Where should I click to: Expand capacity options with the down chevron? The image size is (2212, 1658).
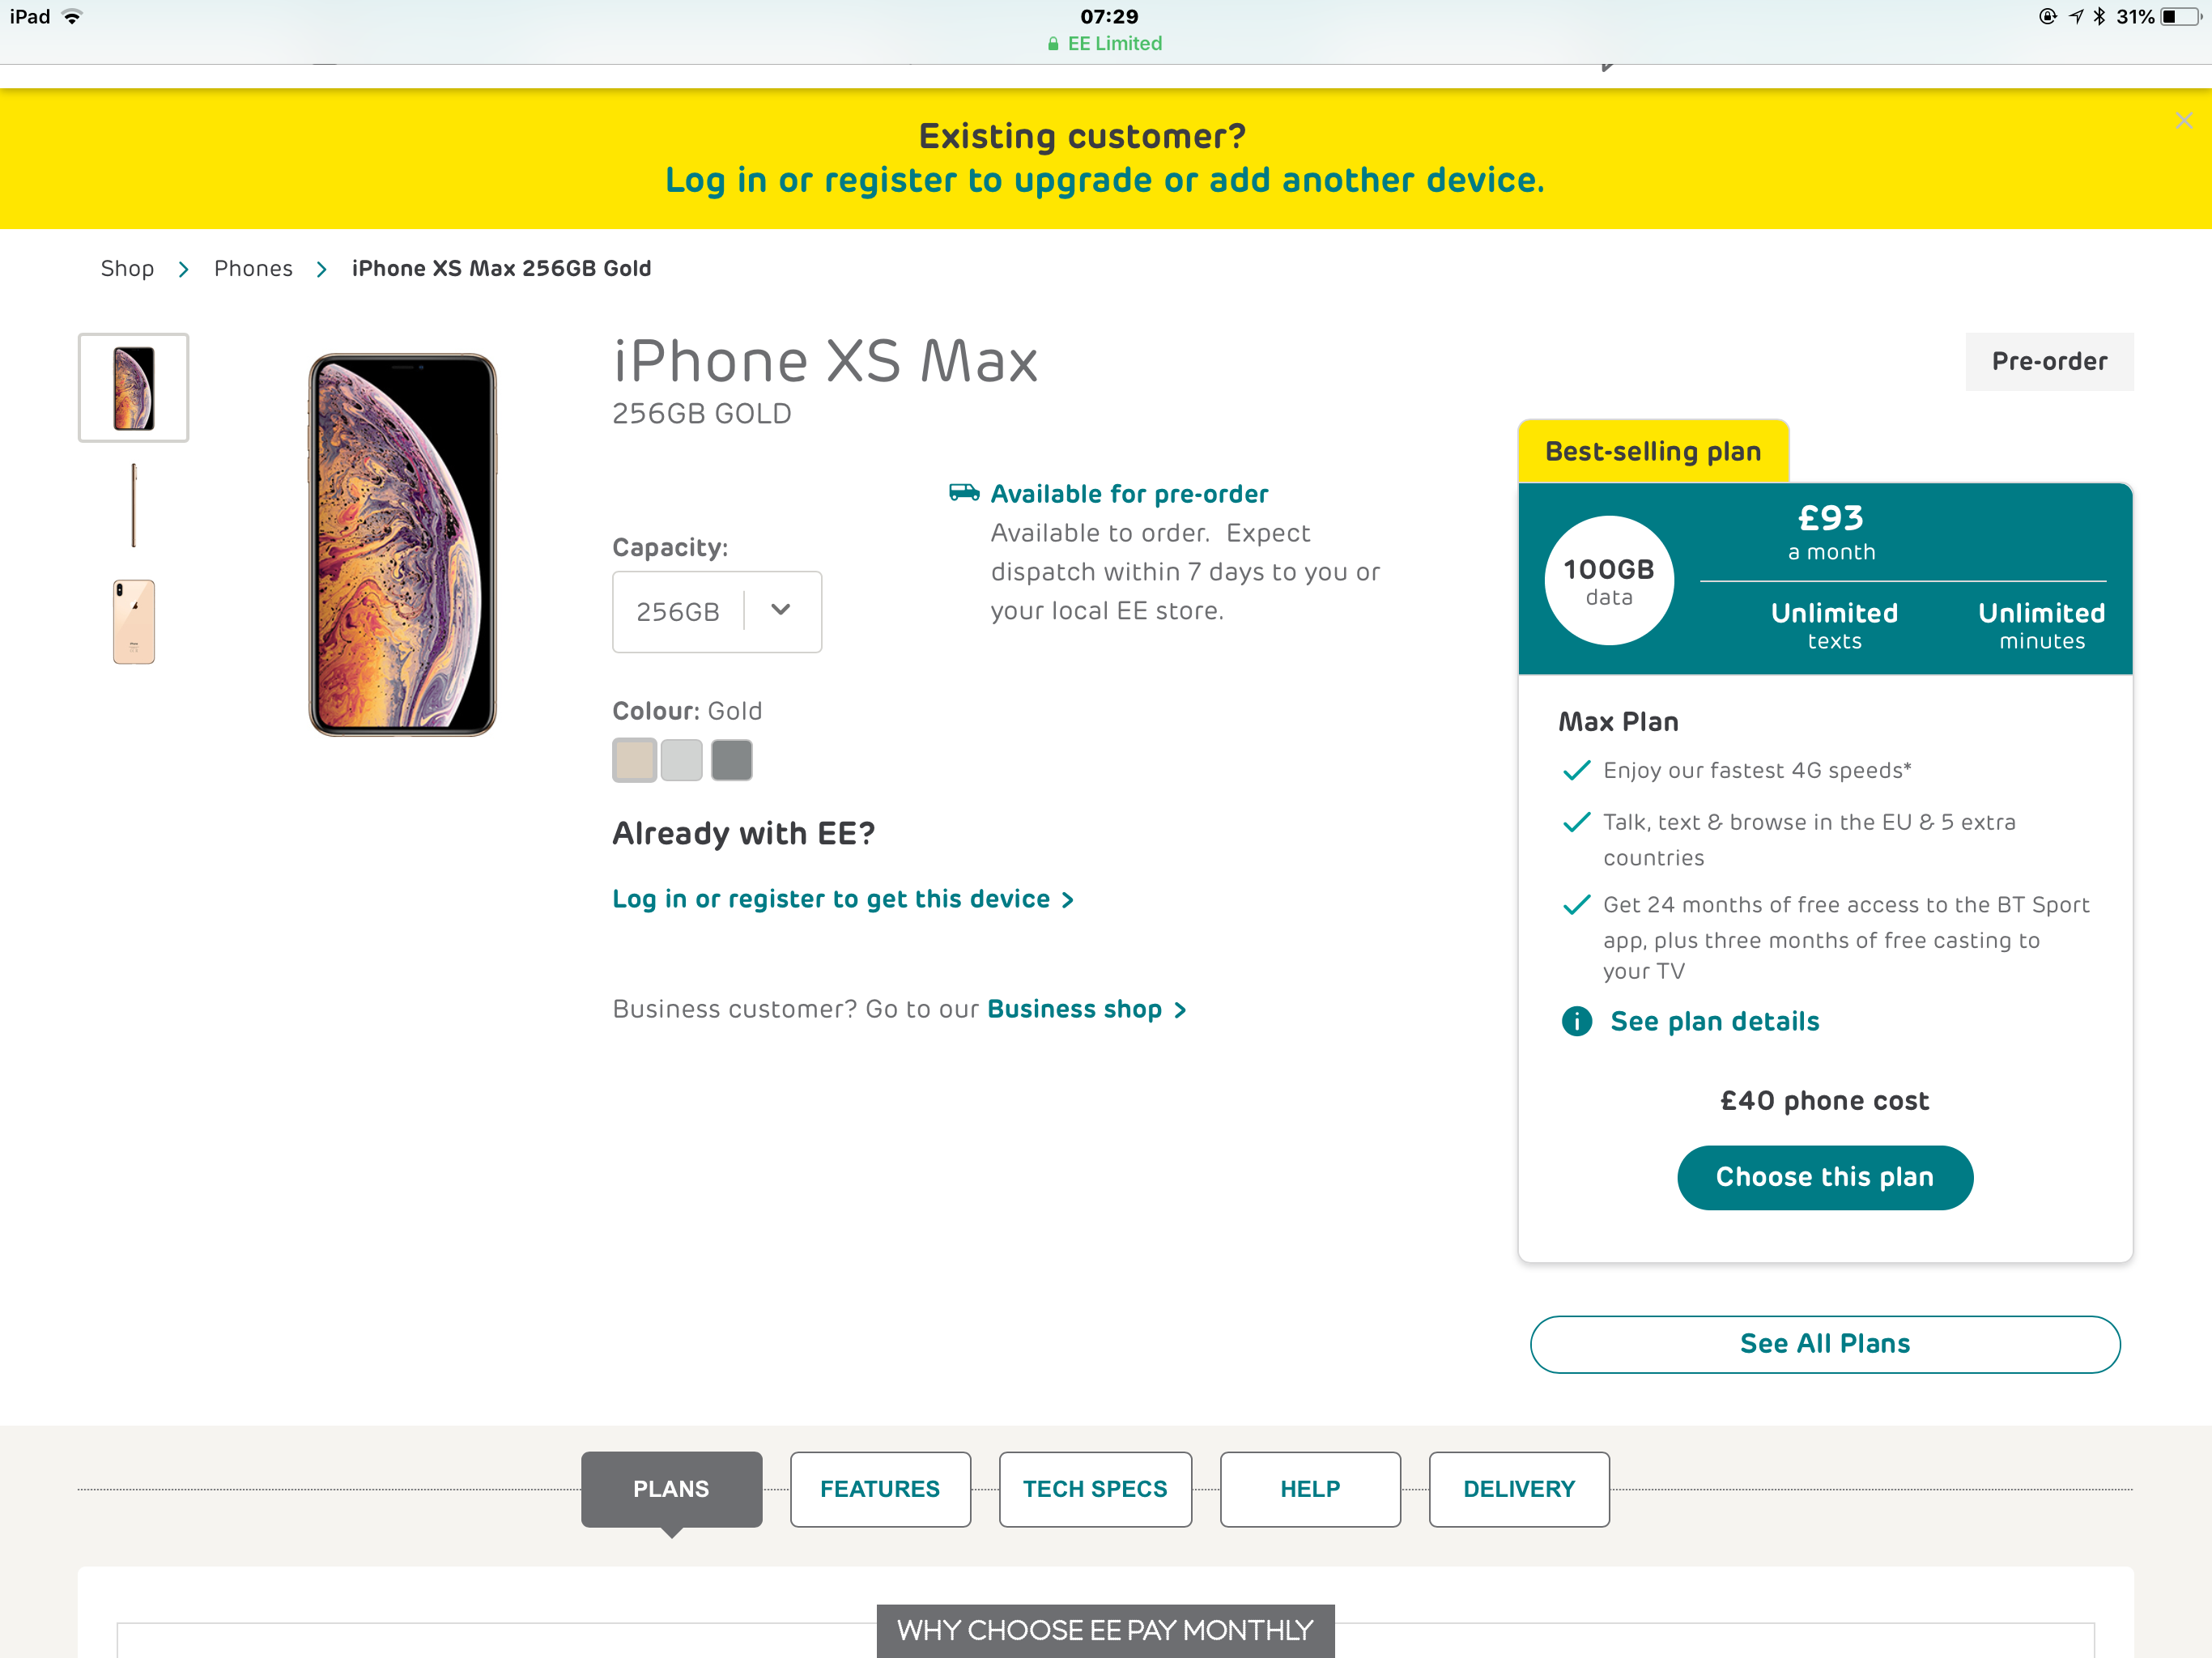point(782,610)
